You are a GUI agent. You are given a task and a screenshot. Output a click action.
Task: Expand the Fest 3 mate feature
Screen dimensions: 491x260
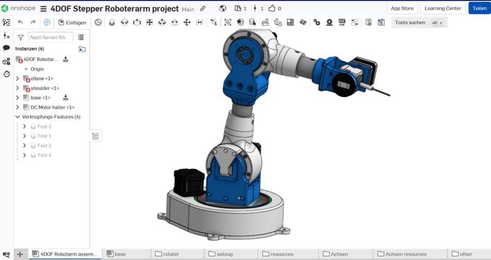(x=25, y=126)
